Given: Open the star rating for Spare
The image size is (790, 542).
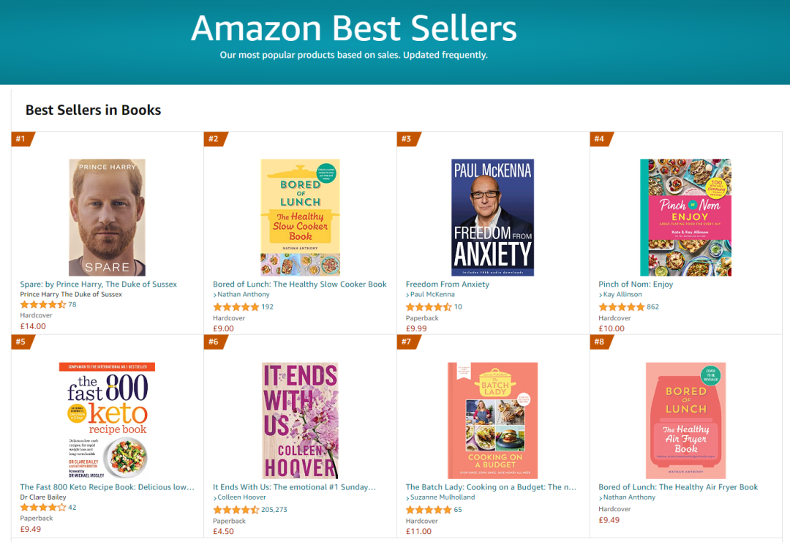Looking at the screenshot, I should (x=43, y=305).
